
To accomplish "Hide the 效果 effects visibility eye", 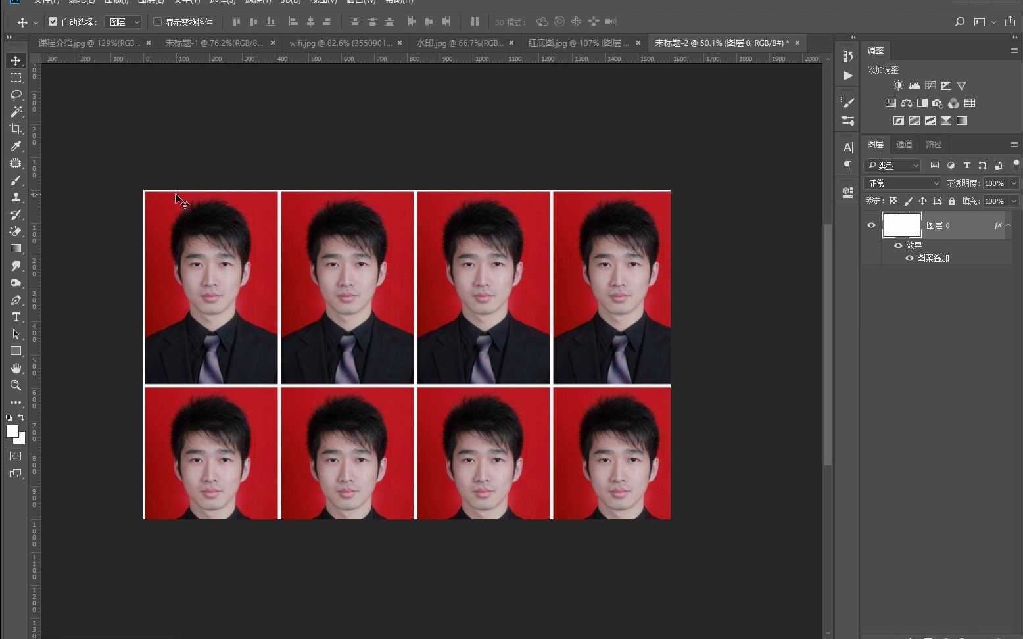I will click(898, 245).
